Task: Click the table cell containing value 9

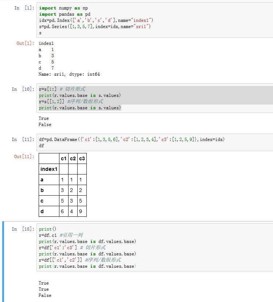Action: click(82, 211)
